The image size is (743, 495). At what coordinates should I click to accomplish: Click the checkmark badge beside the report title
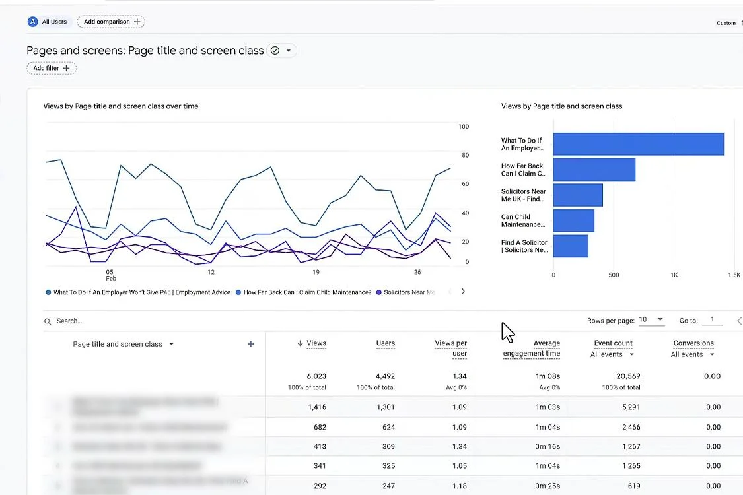[x=273, y=49]
